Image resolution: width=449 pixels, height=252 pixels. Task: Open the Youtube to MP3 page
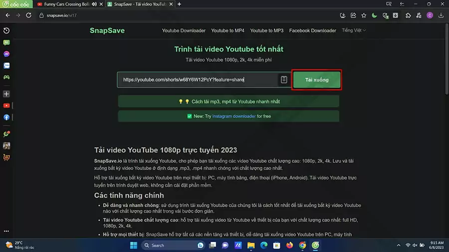coord(266,30)
